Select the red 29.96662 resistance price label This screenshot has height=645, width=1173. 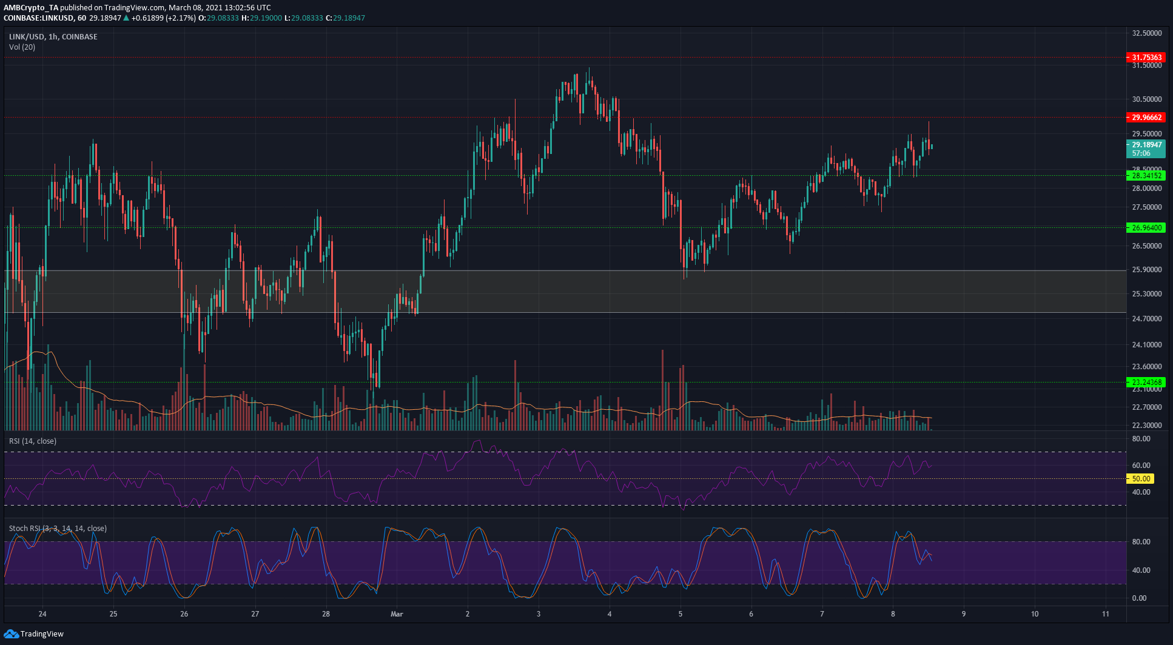pos(1146,118)
